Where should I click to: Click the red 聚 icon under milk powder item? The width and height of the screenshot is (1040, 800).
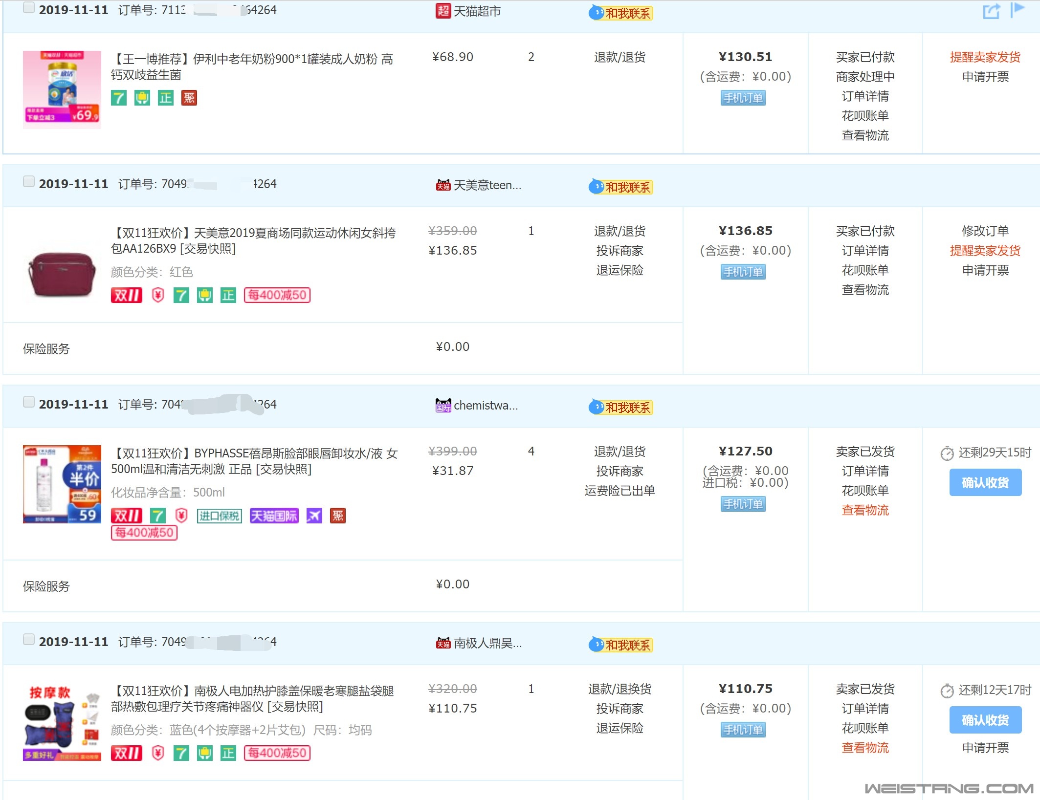pos(189,98)
